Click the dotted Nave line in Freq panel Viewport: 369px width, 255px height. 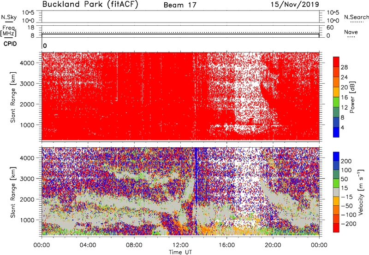click(x=180, y=32)
